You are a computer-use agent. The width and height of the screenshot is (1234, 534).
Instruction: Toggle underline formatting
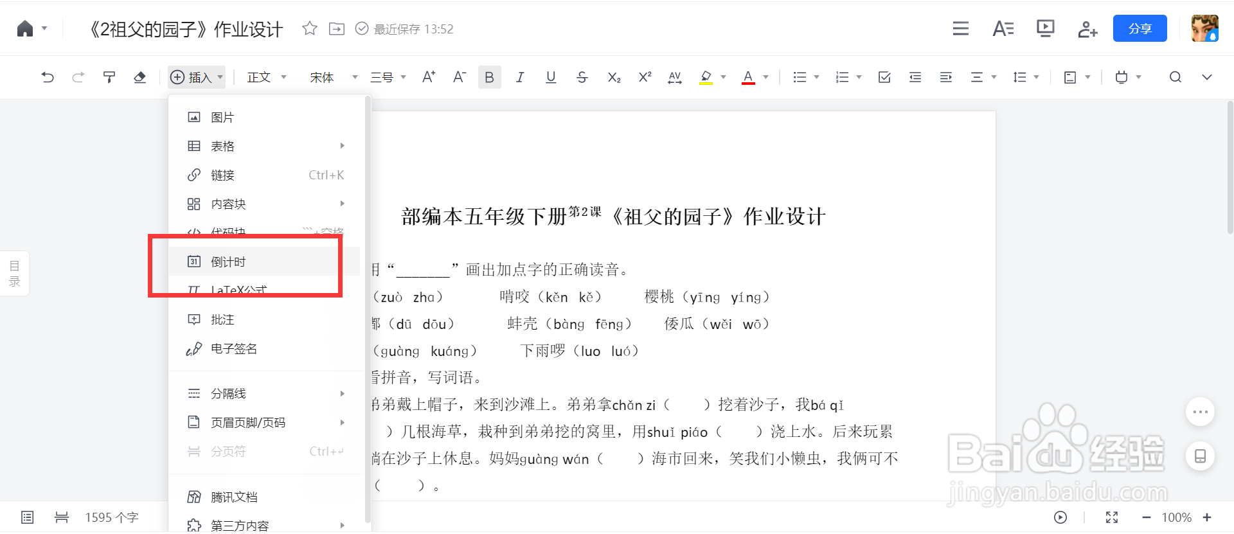551,77
